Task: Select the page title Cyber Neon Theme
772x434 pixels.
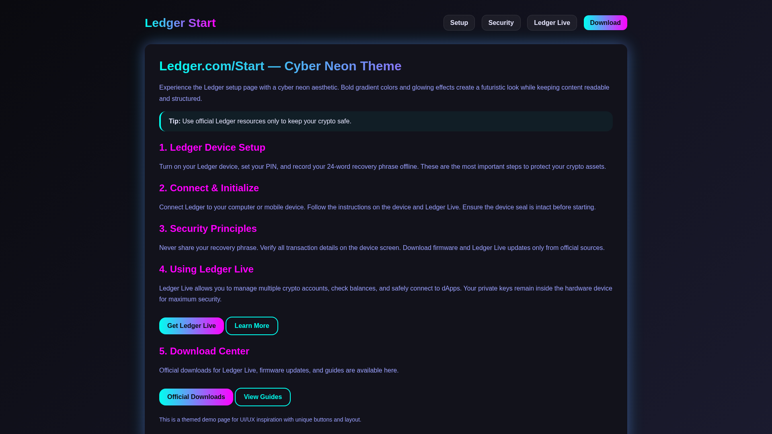Action: click(x=280, y=66)
